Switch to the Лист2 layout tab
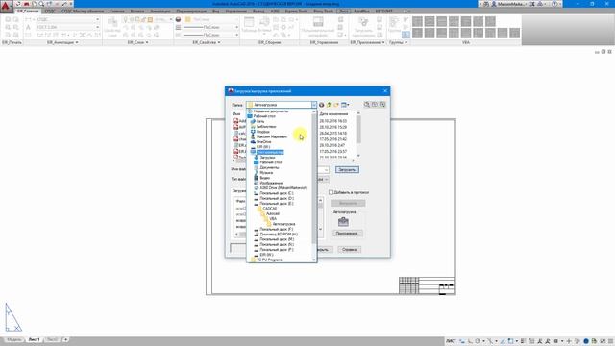Image resolution: width=615 pixels, height=346 pixels. (52, 339)
